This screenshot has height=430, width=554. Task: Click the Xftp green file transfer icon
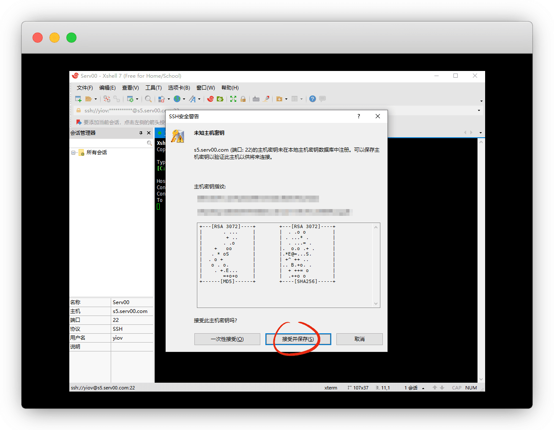point(220,99)
